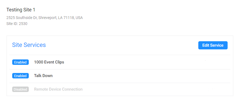Select the greyed Remote Device Connection label

tap(58, 89)
